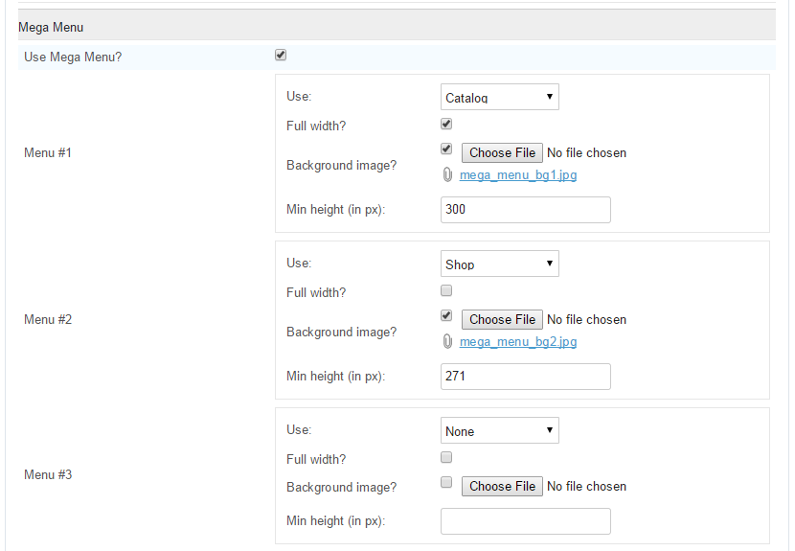Image resolution: width=795 pixels, height=551 pixels.
Task: Click Choose File button for Menu #2
Action: click(x=502, y=320)
